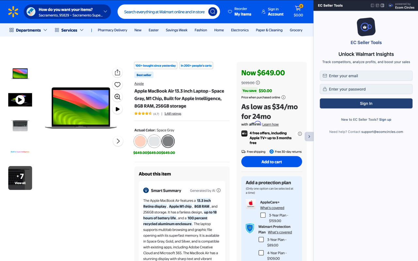Check Walmart 3-Year Plan $89.00
This screenshot has height=261, width=418.
click(x=261, y=239)
